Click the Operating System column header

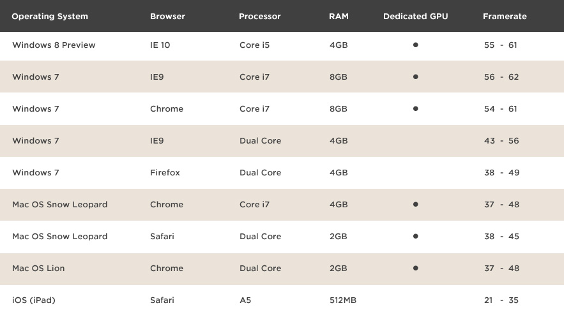[50, 17]
